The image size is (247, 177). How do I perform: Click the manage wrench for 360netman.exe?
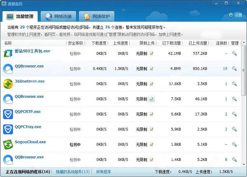pos(234,84)
